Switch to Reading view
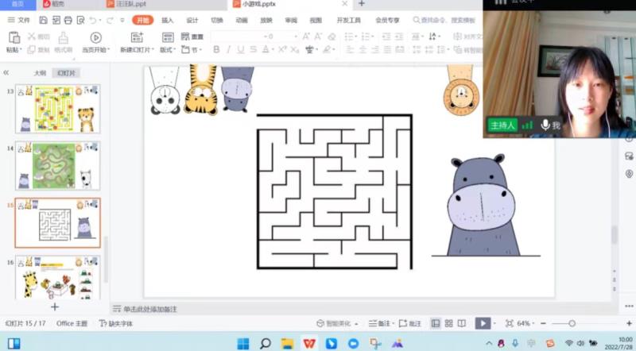Viewport: 636px width, 351px height. 462,323
